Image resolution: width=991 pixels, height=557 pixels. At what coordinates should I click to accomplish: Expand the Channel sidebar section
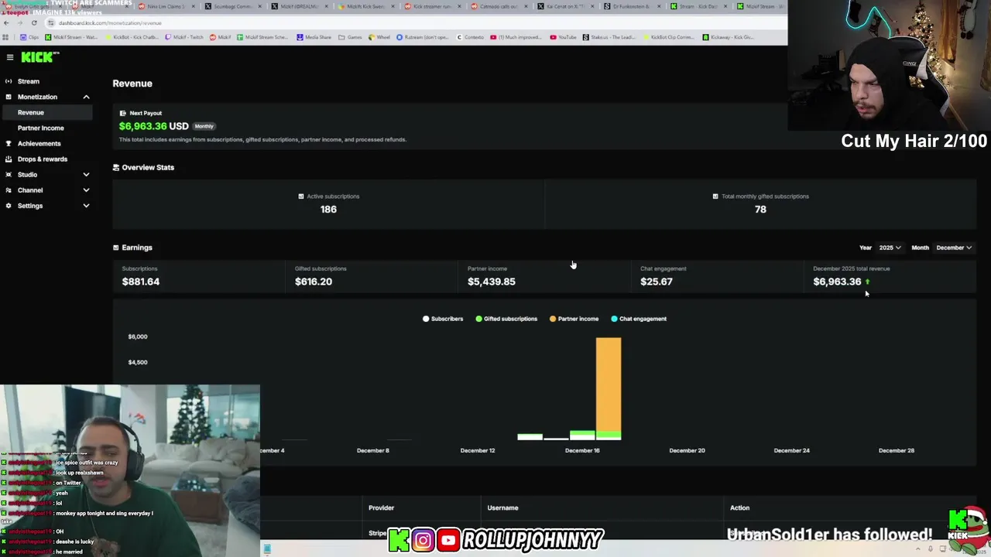[86, 190]
